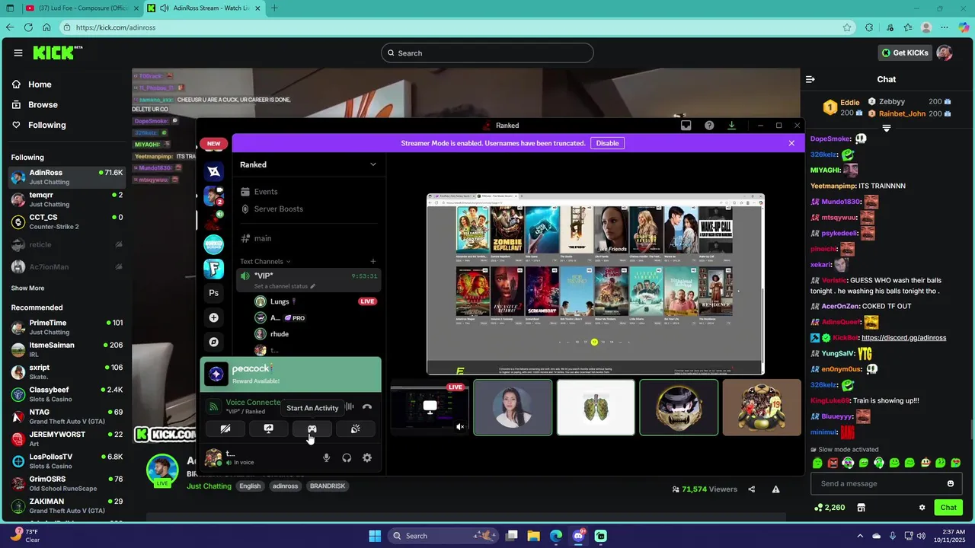The height and width of the screenshot is (548, 975).
Task: Open Kick profile avatar menu
Action: pyautogui.click(x=945, y=53)
